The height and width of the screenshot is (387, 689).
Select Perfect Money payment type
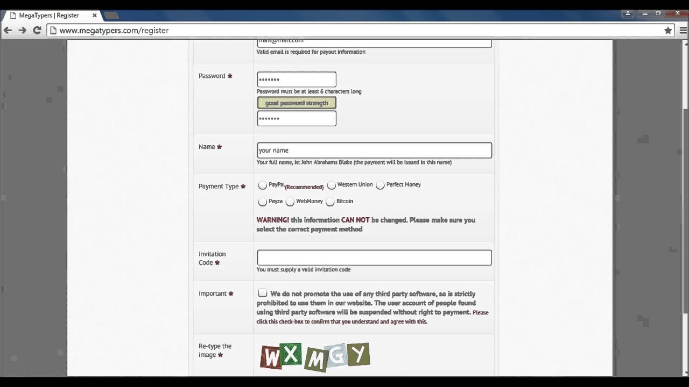point(380,185)
